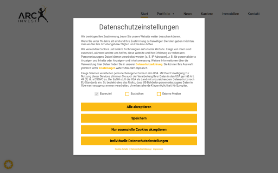Image resolution: width=278 pixels, height=173 pixels.
Task: Open the Einstellungen link in the text
Action: pyautogui.click(x=107, y=68)
